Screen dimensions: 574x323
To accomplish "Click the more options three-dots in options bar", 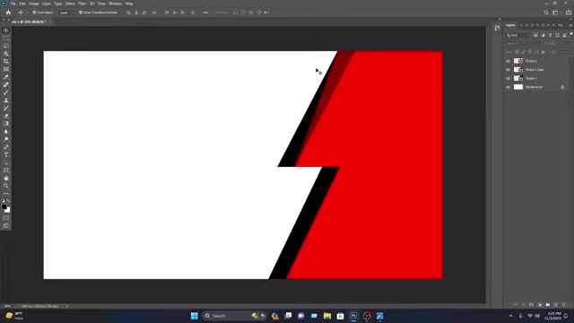I will tap(205, 13).
